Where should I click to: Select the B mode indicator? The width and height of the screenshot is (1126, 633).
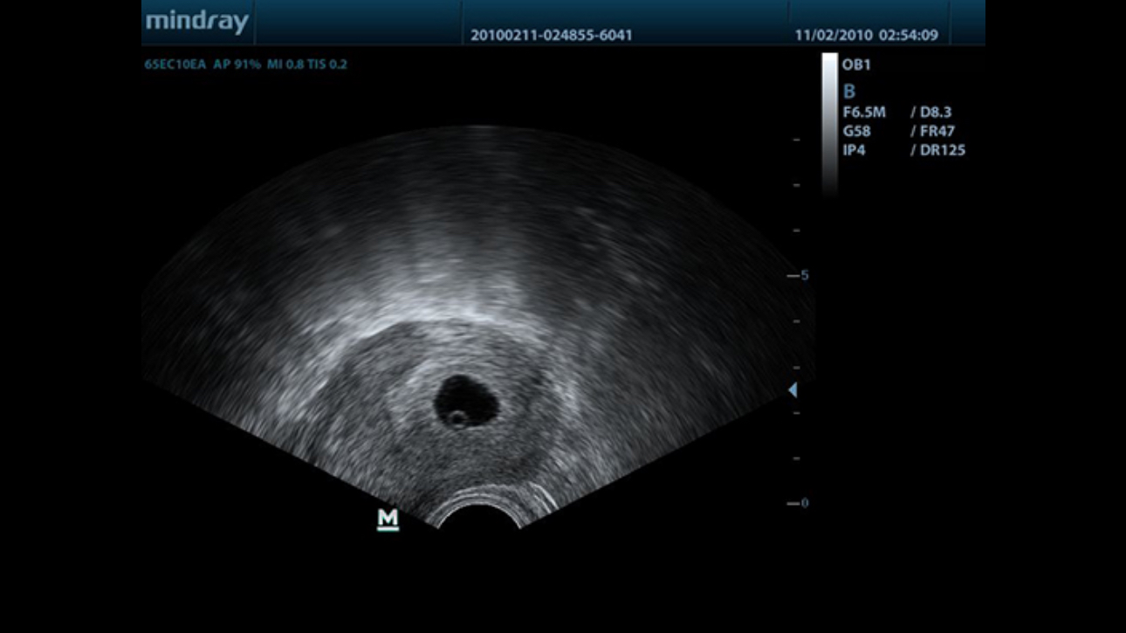[849, 92]
